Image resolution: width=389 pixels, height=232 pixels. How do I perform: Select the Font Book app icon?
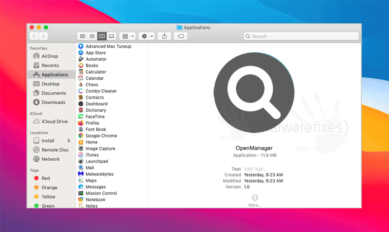81,129
